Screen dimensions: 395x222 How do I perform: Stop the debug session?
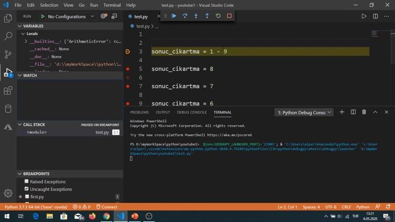(x=229, y=16)
